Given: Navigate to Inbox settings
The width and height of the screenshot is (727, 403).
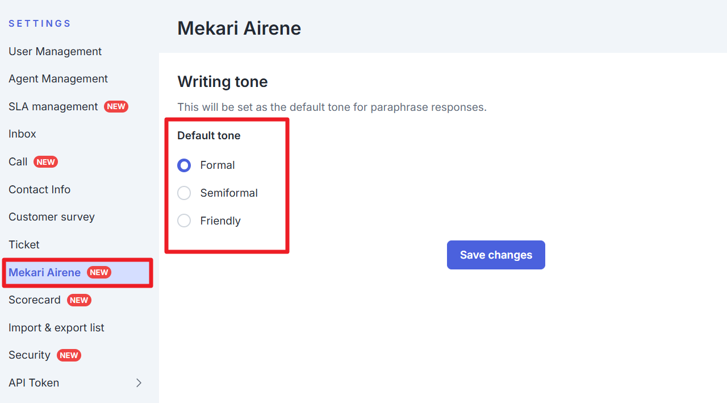Looking at the screenshot, I should click(22, 134).
